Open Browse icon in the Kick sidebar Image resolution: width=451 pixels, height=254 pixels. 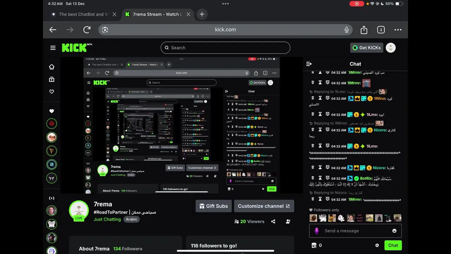click(52, 79)
